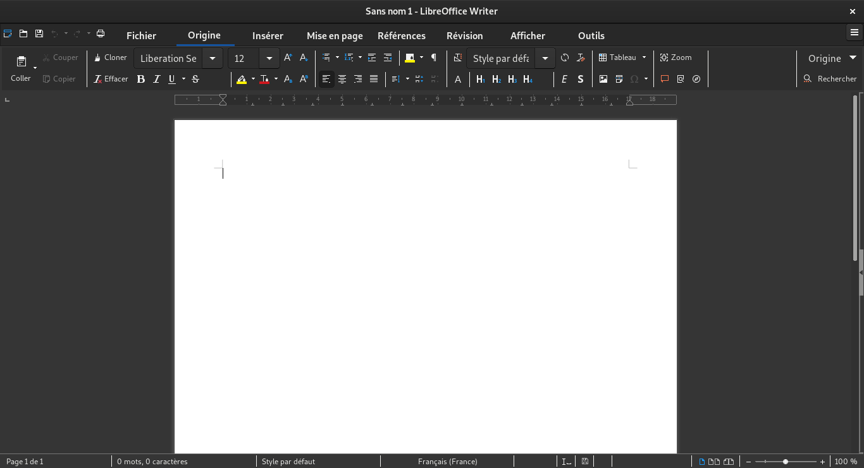Click the Tableau button
The image size is (864, 468).
click(x=617, y=57)
